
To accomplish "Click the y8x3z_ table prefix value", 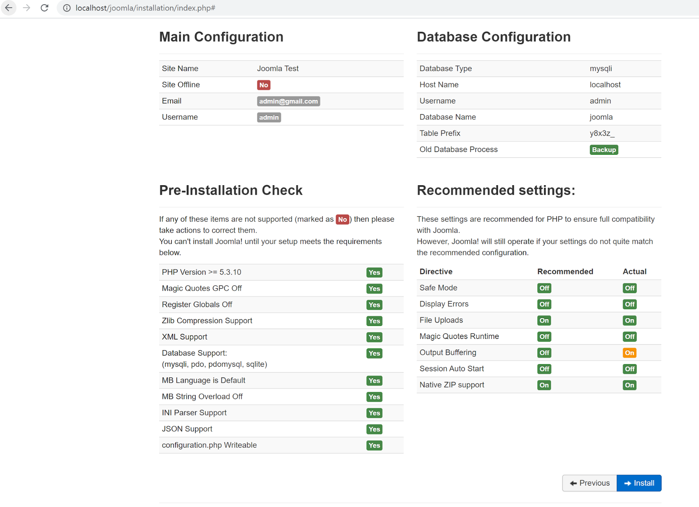I will [602, 133].
